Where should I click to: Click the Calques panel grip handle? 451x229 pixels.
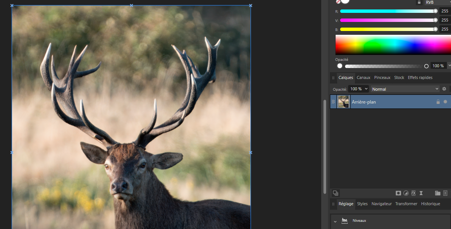[333, 77]
